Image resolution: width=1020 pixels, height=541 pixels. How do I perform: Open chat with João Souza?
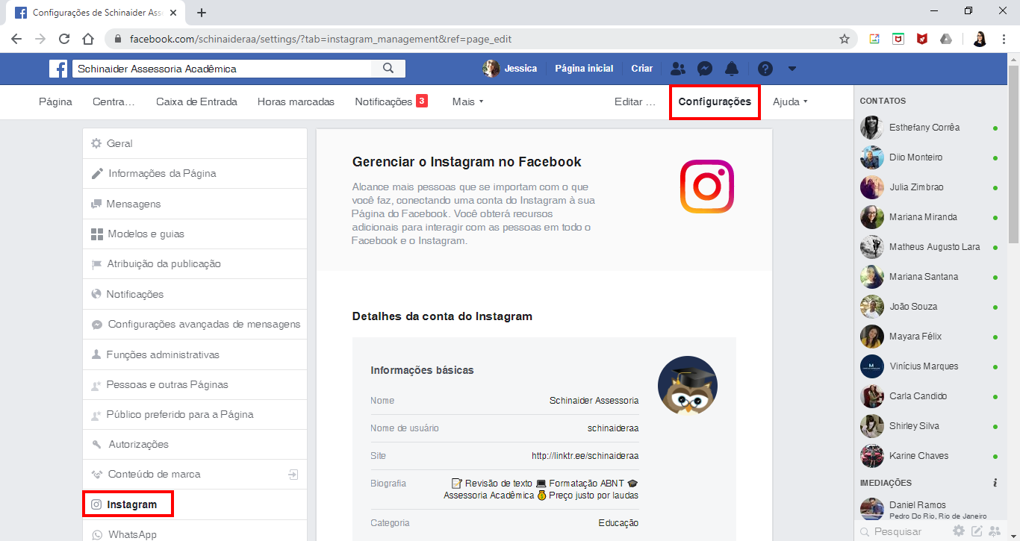930,307
